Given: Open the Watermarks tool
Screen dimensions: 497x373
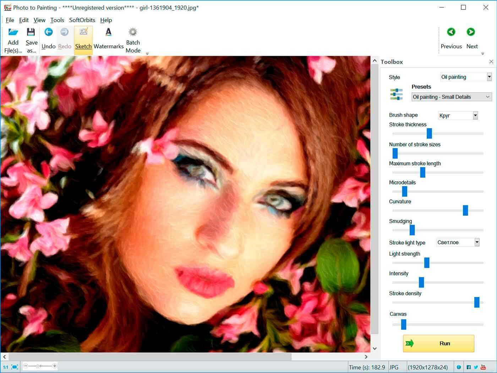Looking at the screenshot, I should point(108,39).
